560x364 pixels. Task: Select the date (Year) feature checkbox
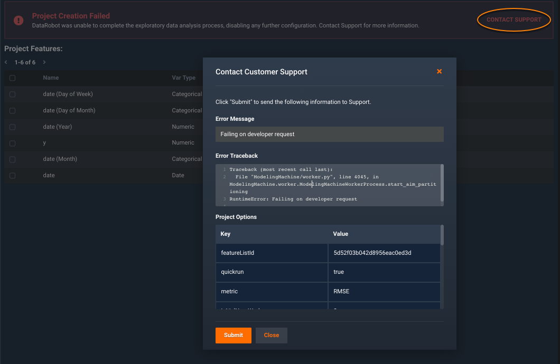pyautogui.click(x=12, y=127)
